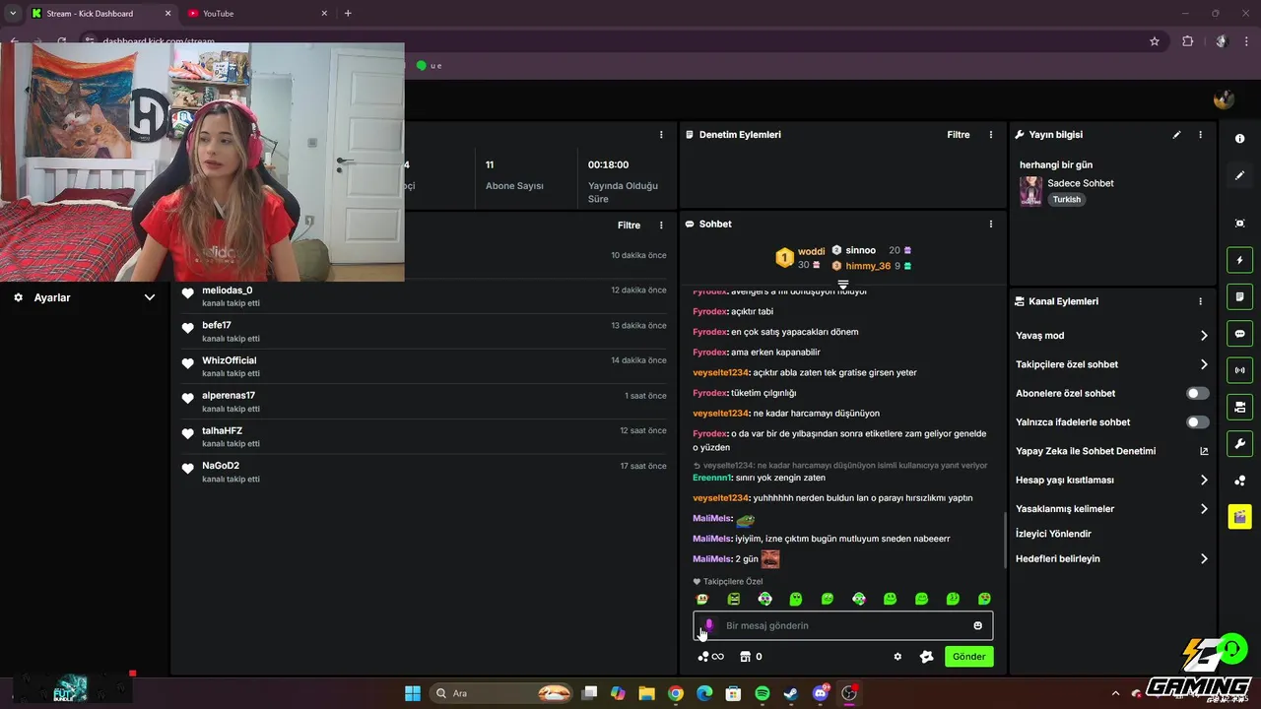This screenshot has width=1261, height=709.
Task: Click the pencil edit icon in right sidebar
Action: [1239, 175]
